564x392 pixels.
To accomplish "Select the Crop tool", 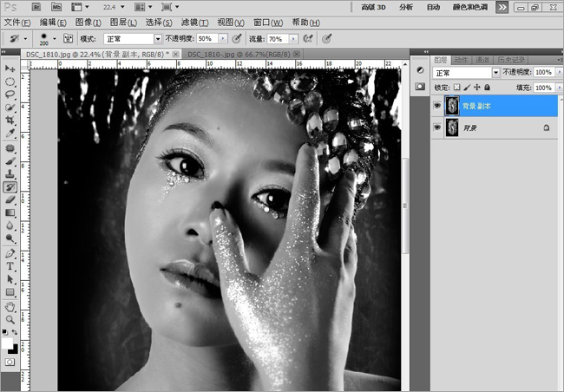I will [x=10, y=121].
